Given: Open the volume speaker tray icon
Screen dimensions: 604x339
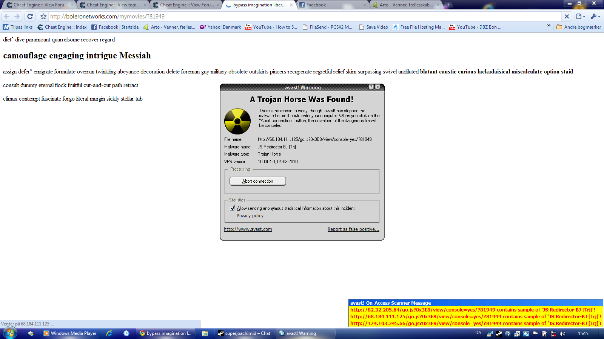Looking at the screenshot, I should click(x=562, y=333).
